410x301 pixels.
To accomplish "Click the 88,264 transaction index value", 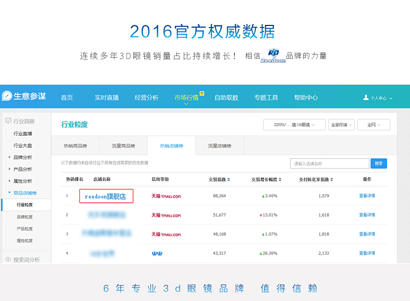I will point(219,196).
